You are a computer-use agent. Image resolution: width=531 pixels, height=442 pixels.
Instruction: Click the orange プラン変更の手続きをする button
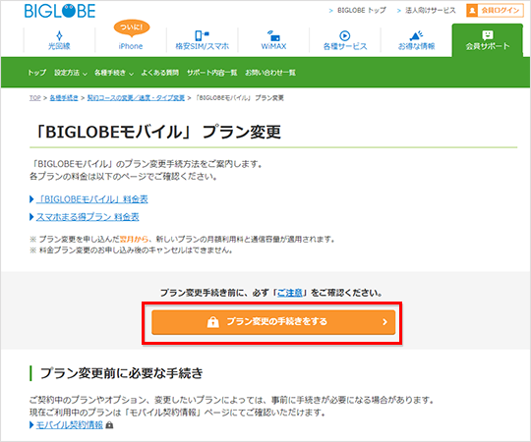[273, 322]
